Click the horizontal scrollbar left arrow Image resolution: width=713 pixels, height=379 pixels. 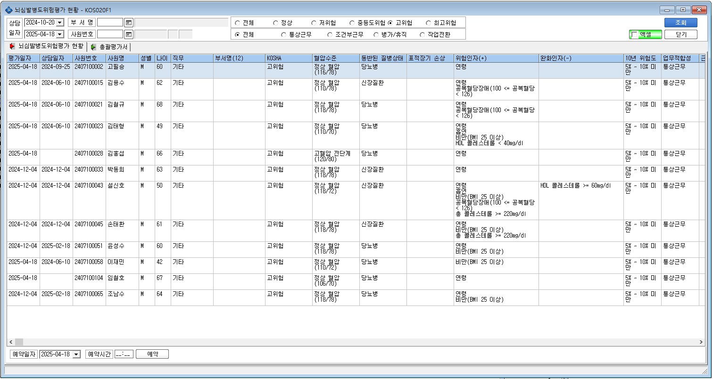tap(11, 342)
